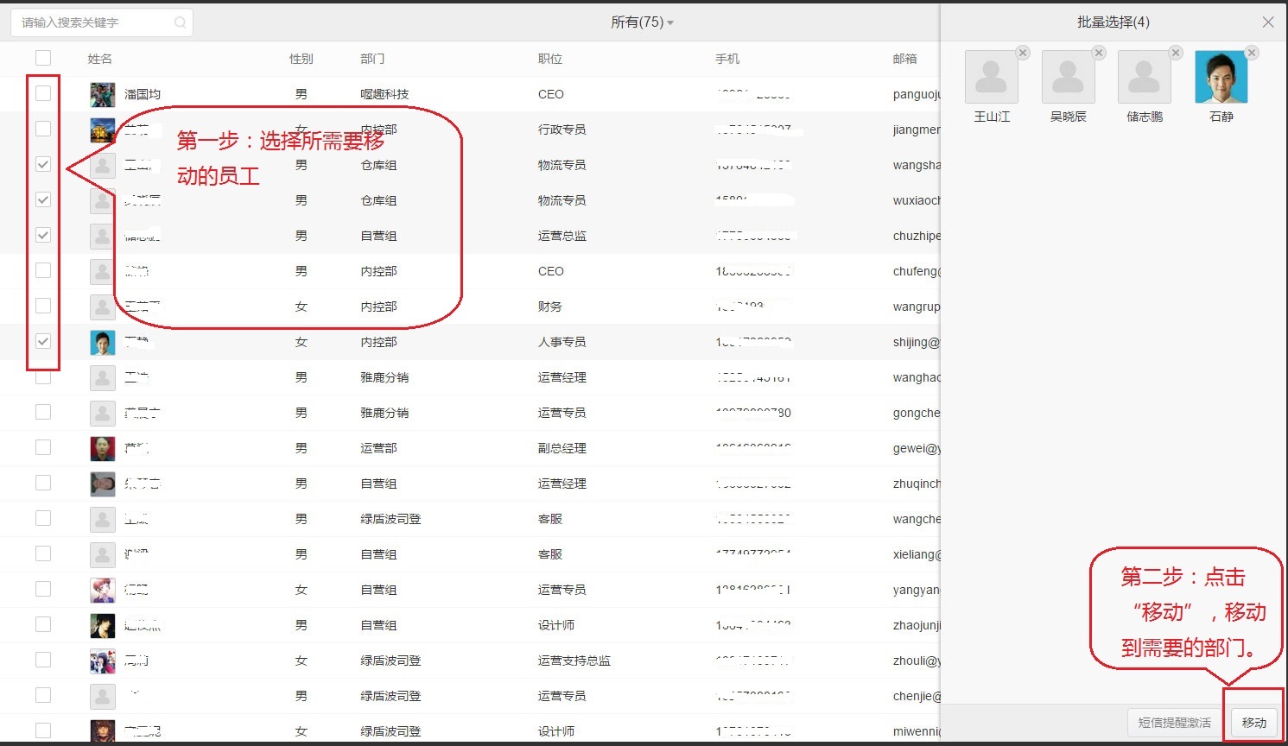Click the 职位 column header

click(x=550, y=59)
